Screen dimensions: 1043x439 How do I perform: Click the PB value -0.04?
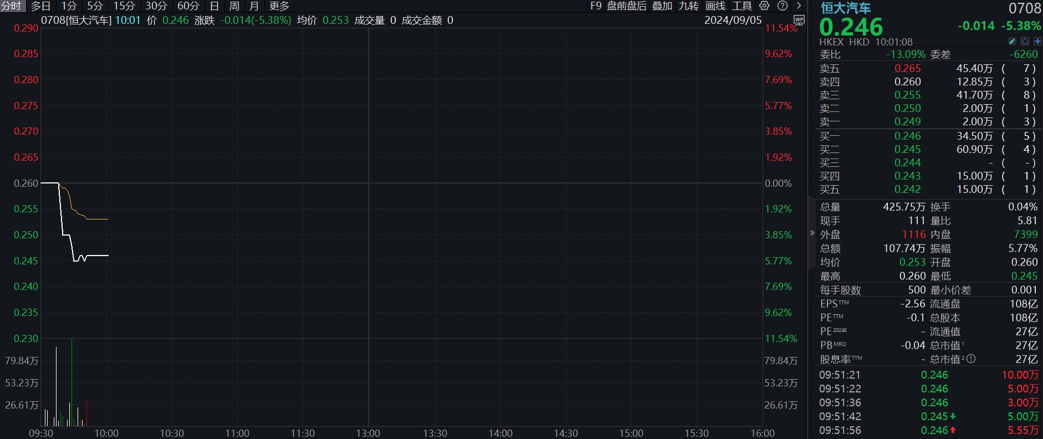pyautogui.click(x=913, y=345)
